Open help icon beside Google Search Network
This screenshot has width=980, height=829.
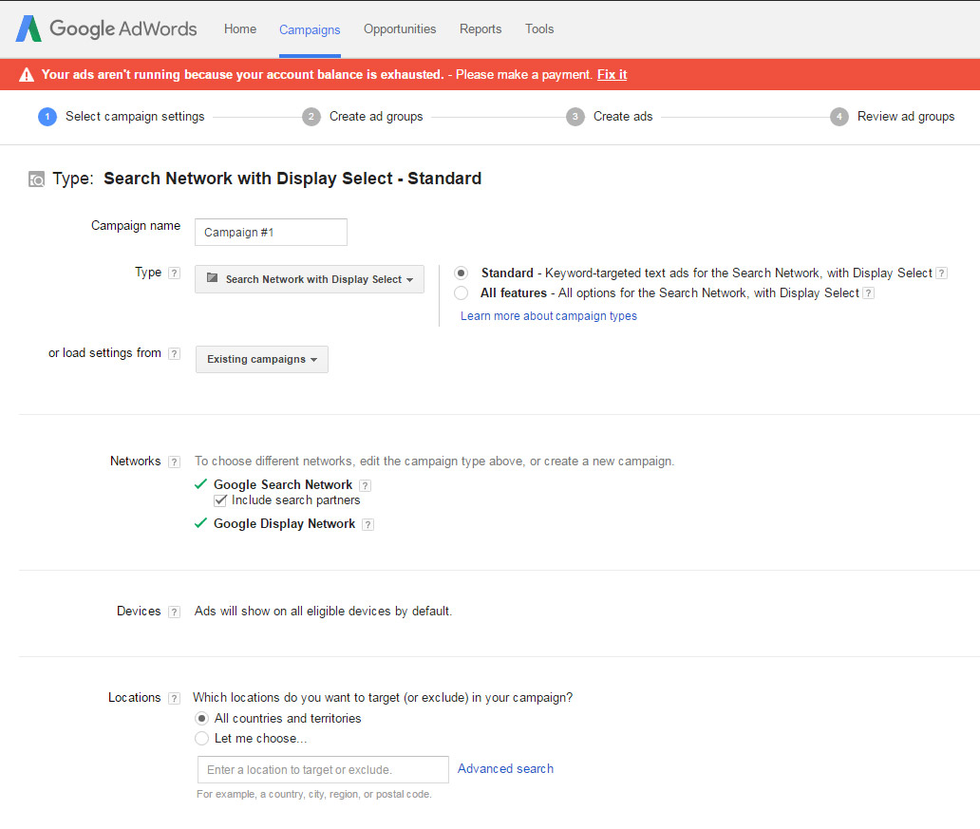tap(366, 485)
